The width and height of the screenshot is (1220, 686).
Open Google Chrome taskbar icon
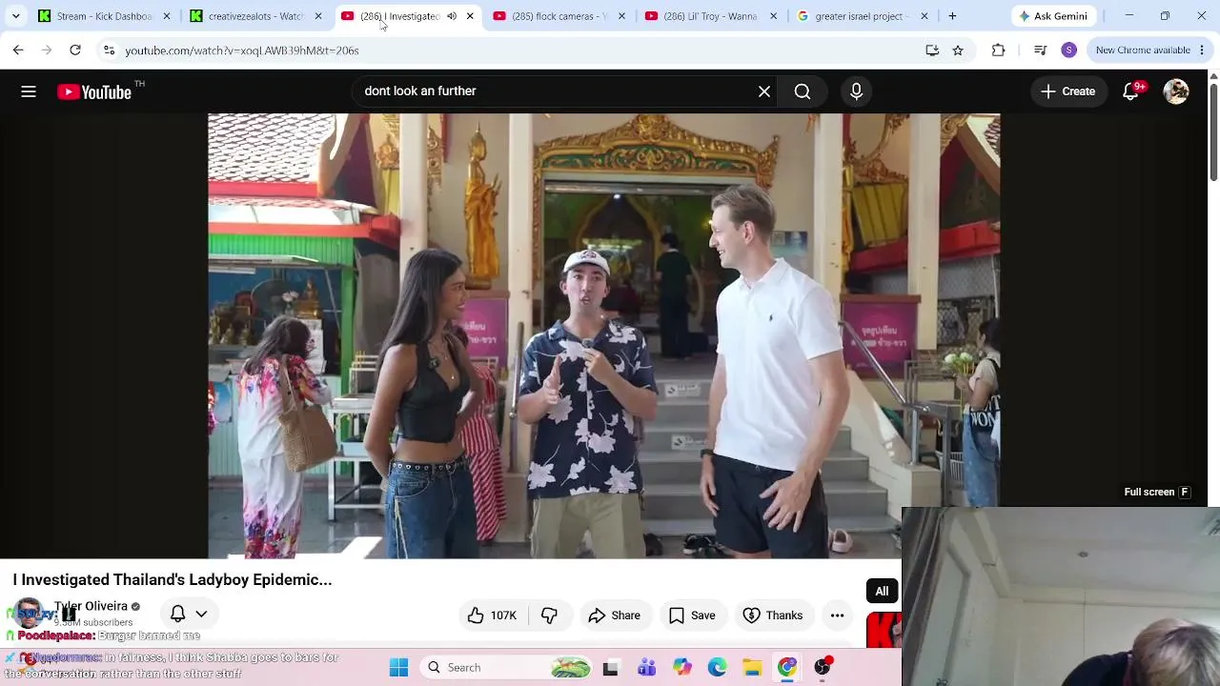(787, 668)
